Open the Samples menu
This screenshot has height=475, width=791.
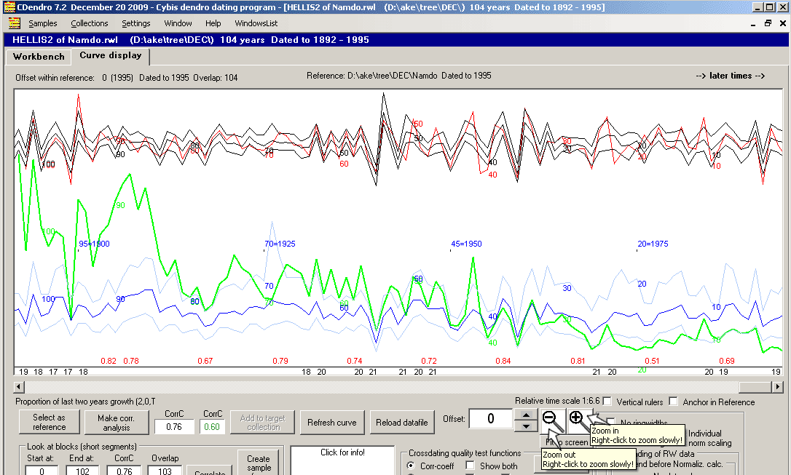pyautogui.click(x=43, y=23)
